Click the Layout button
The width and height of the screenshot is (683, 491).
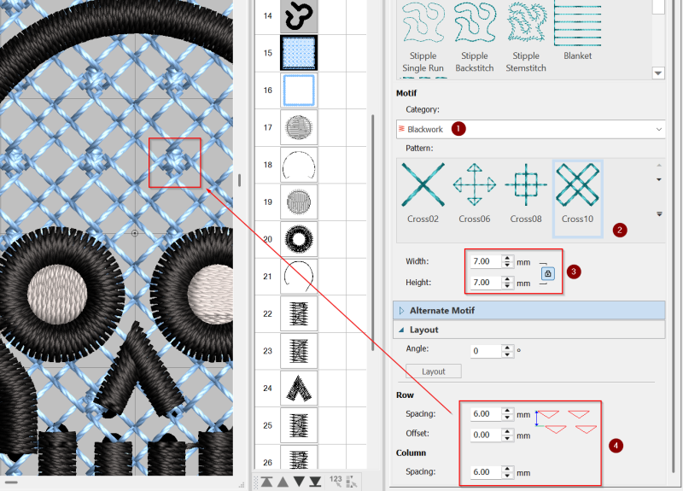[433, 371]
